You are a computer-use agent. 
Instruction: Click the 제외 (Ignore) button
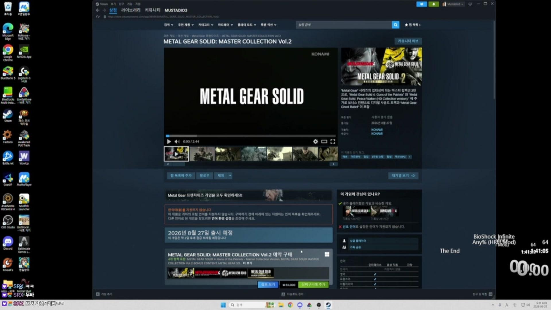click(x=221, y=176)
